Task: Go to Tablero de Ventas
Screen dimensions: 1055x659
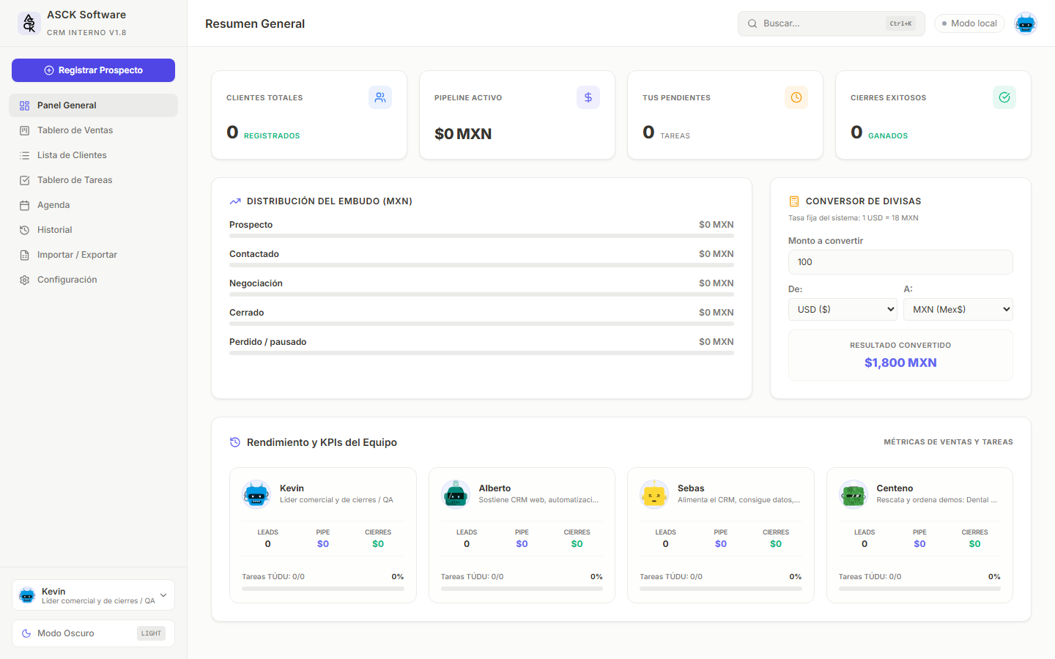Action: [x=93, y=130]
